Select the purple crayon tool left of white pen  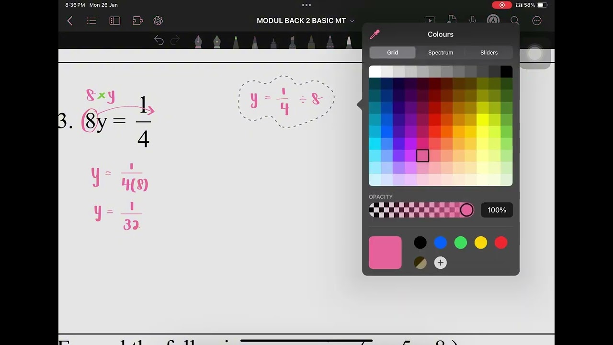(x=330, y=42)
